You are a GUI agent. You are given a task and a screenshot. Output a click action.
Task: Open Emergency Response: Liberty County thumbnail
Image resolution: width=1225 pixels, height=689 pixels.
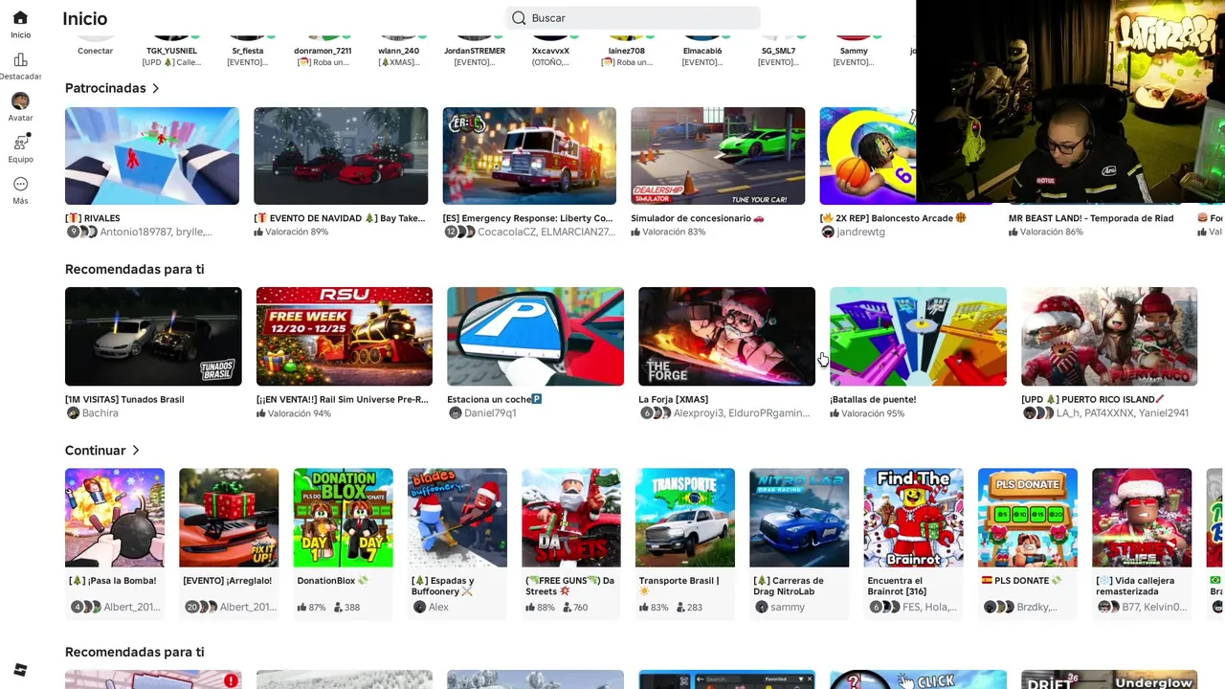(x=529, y=155)
